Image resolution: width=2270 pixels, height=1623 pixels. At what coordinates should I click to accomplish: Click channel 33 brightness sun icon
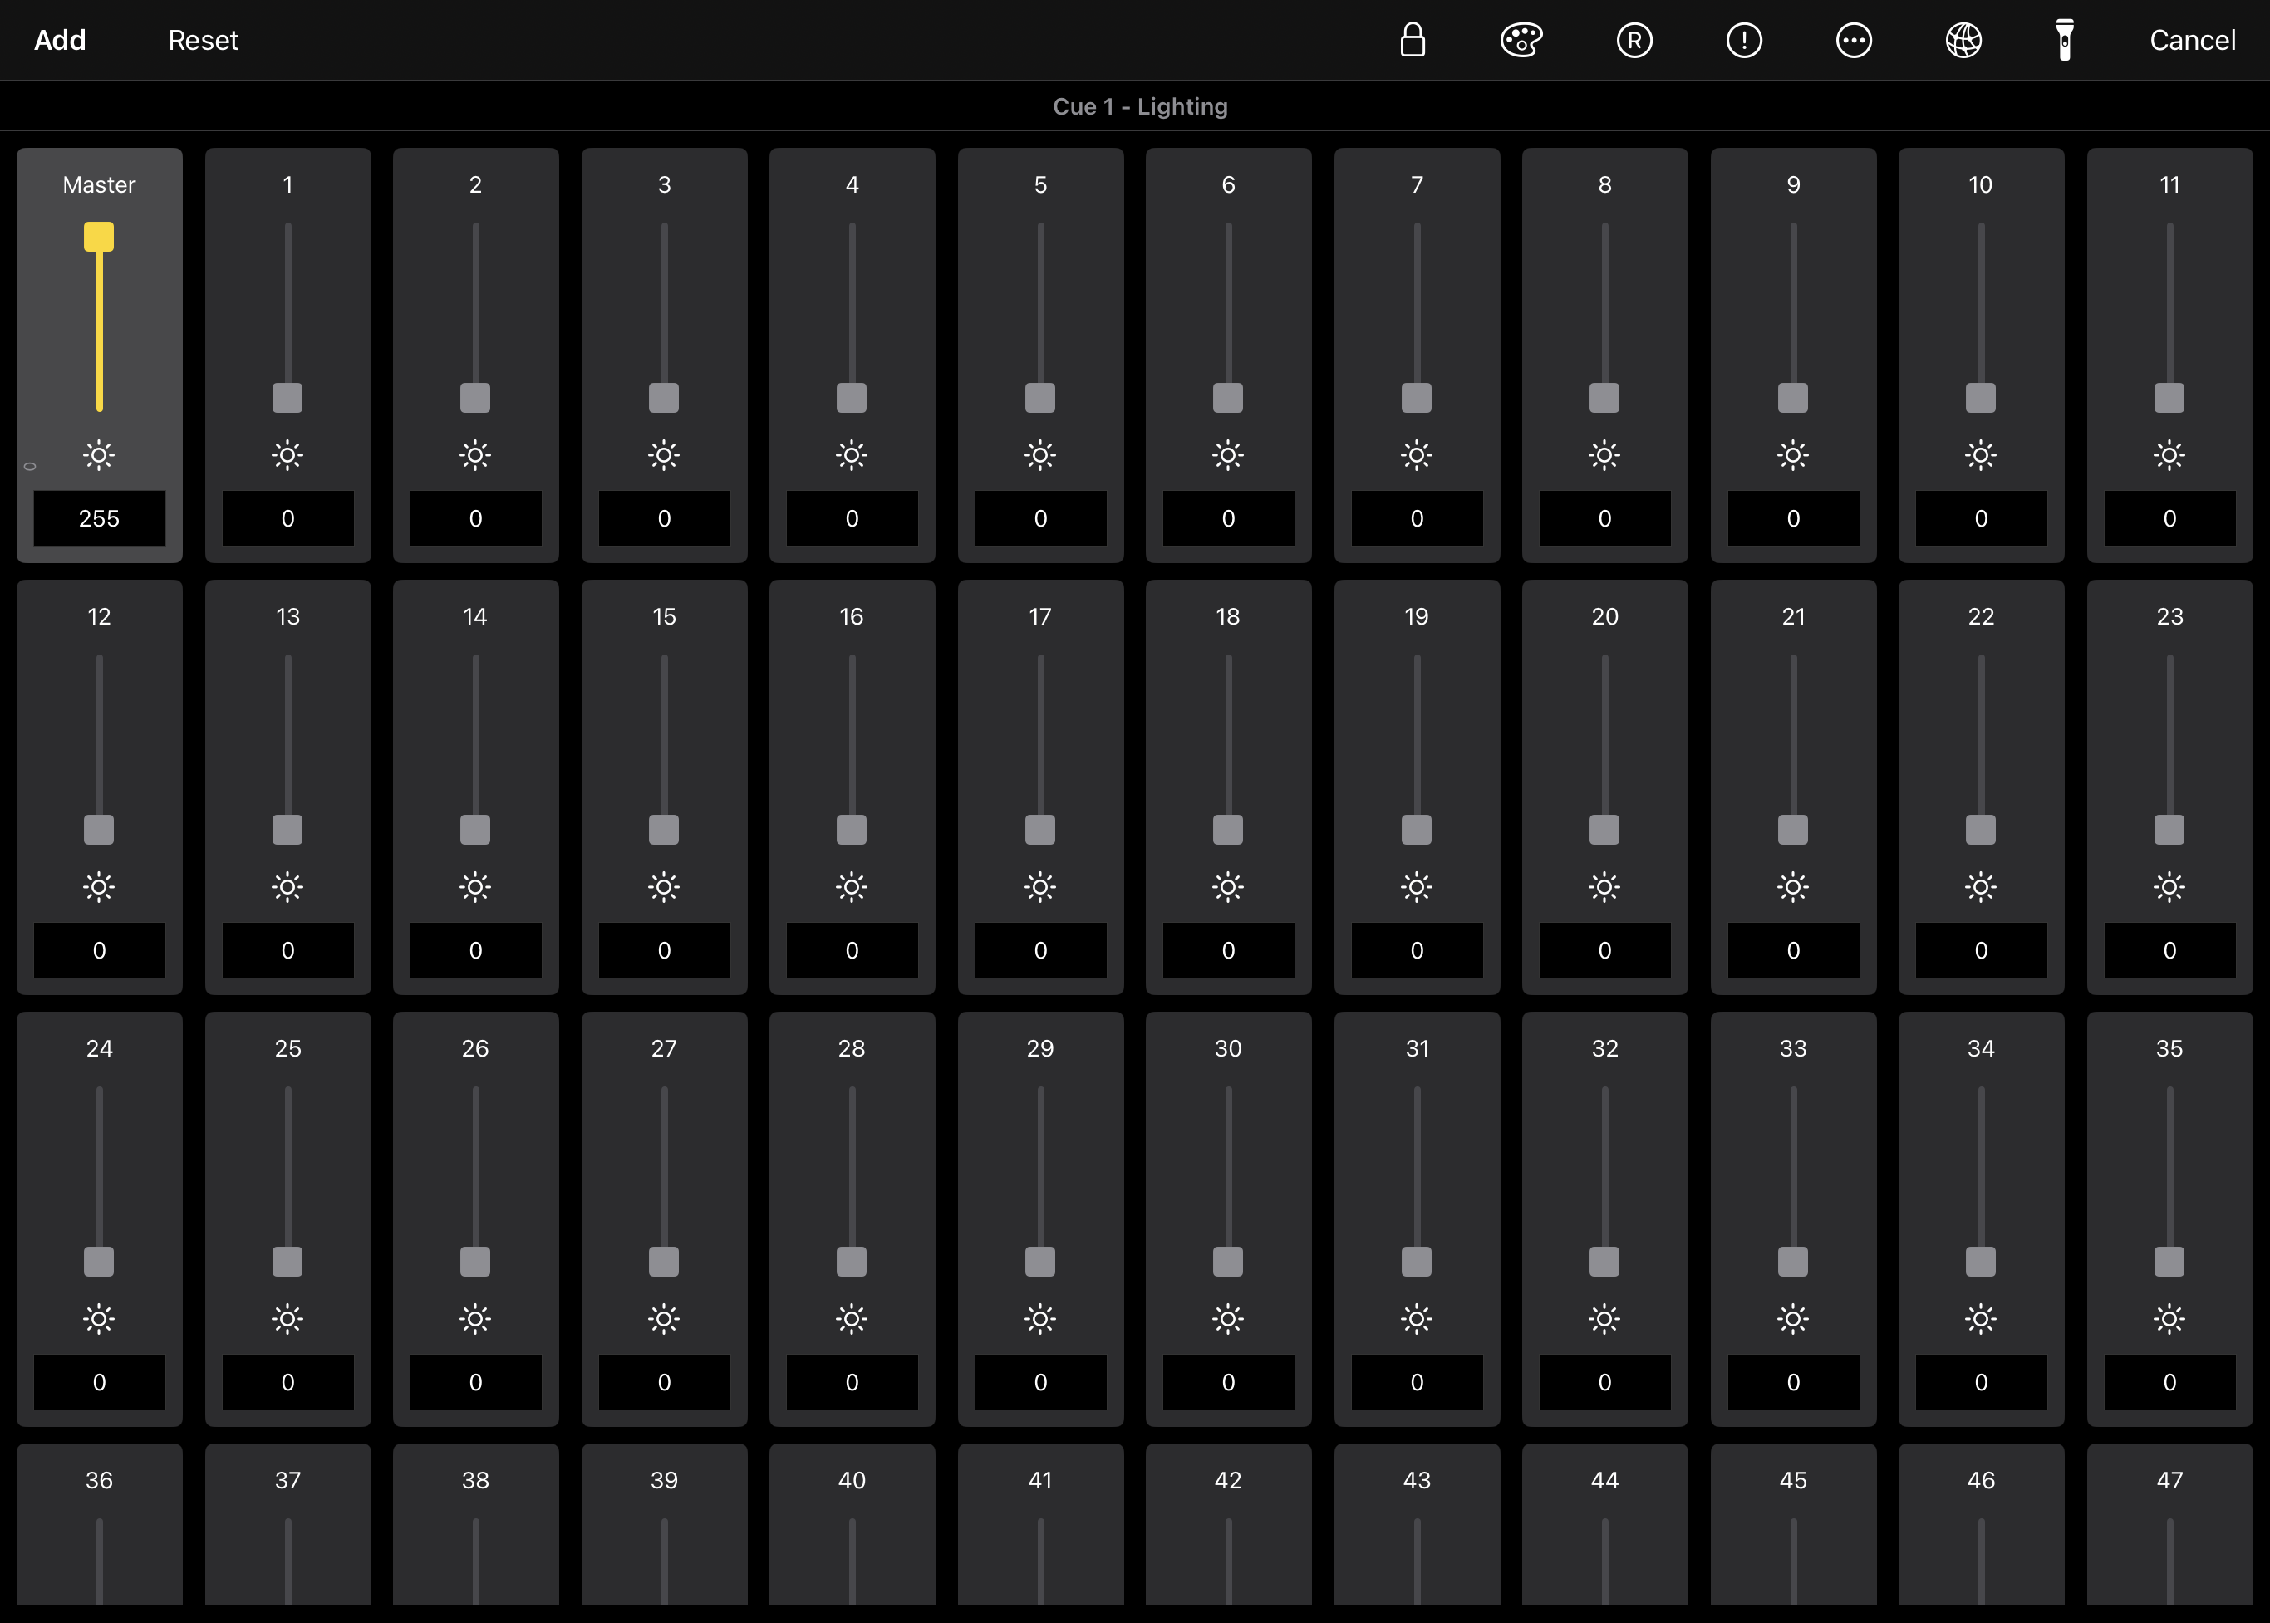[x=1793, y=1319]
